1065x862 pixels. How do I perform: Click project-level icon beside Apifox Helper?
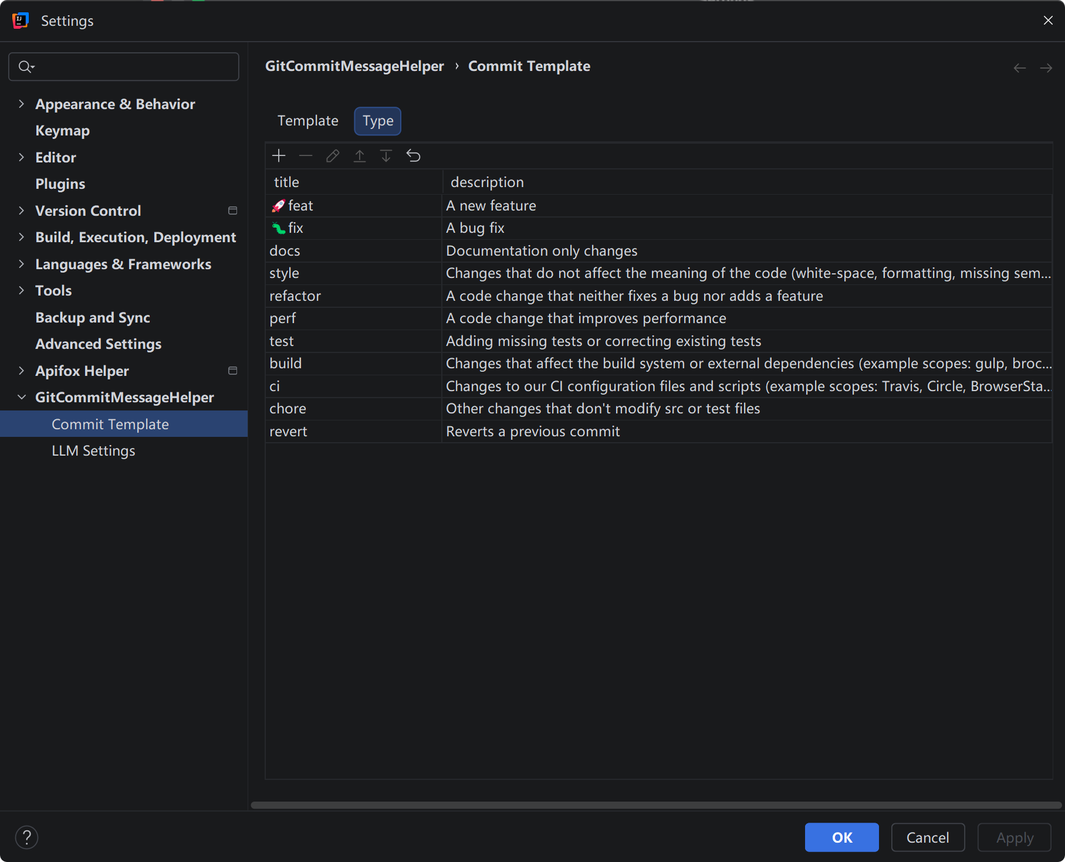233,371
